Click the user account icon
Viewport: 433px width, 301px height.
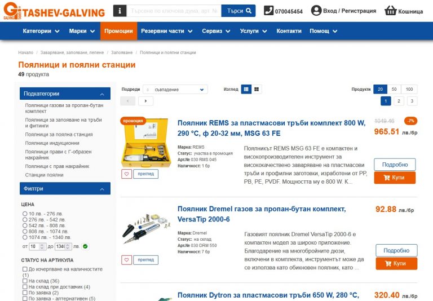316,11
